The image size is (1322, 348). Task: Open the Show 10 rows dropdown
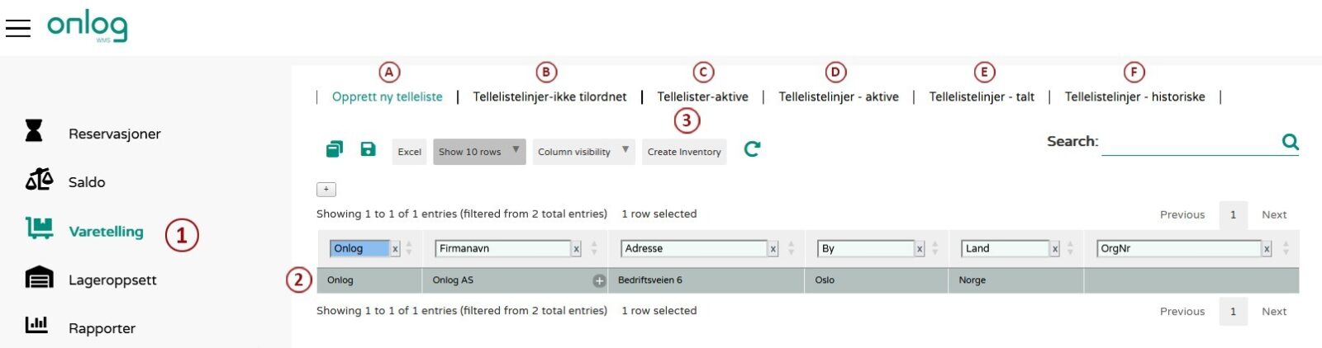(479, 152)
